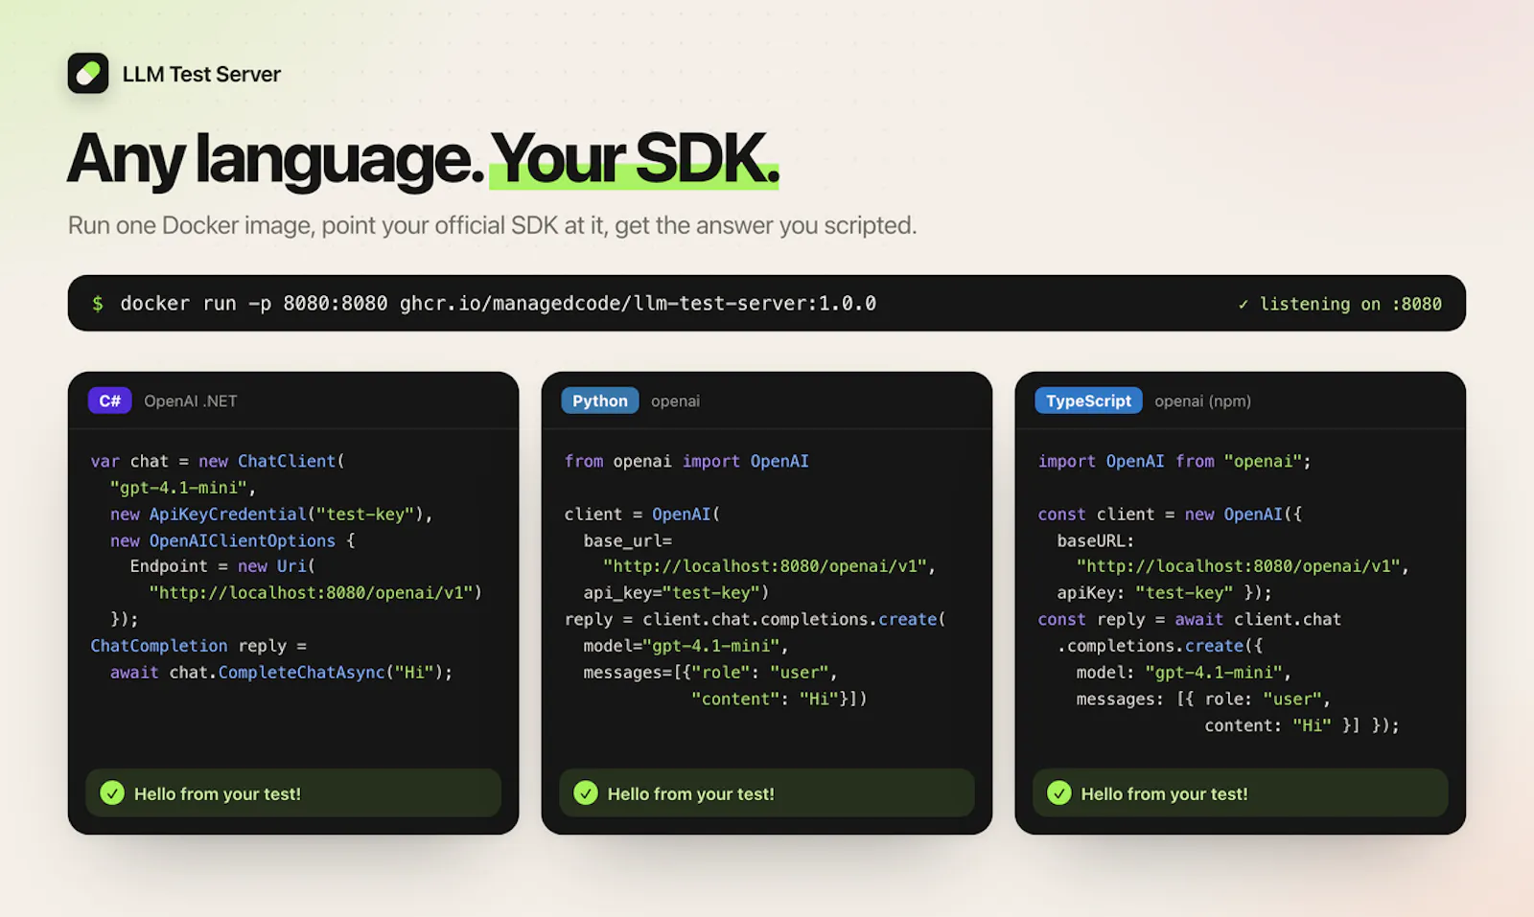Click 'Hello from your test!' in TypeScript card
Screen dimensions: 1534x917
click(1165, 794)
